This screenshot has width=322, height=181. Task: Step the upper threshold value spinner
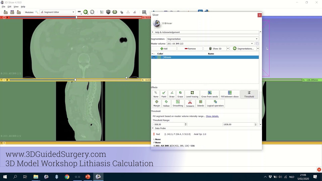pyautogui.click(x=256, y=124)
